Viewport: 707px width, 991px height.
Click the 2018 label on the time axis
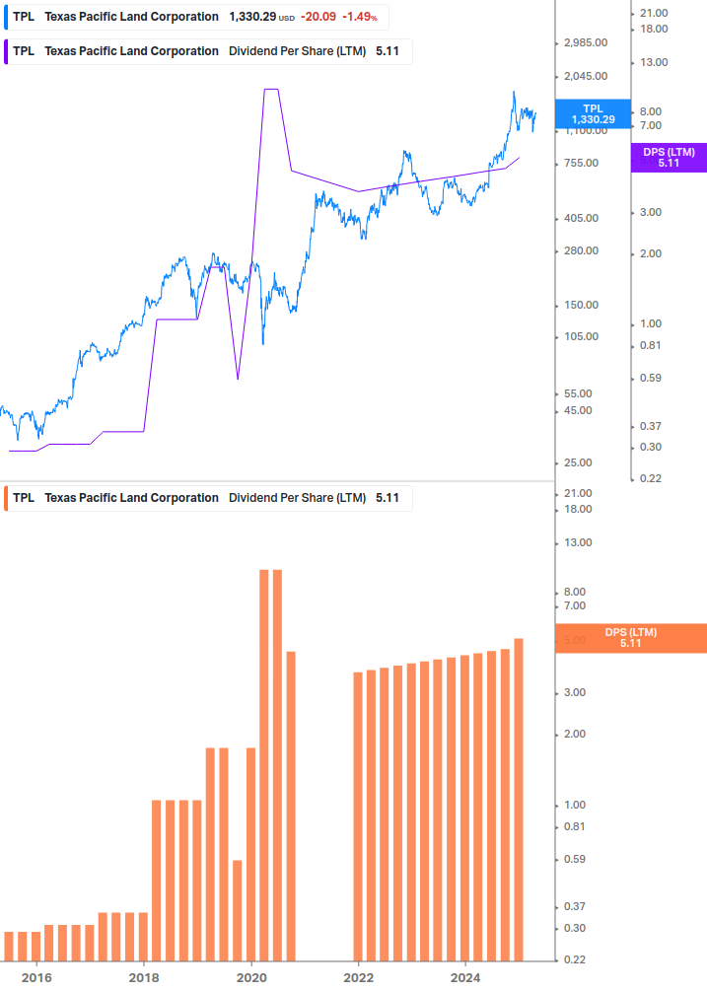pos(144,978)
